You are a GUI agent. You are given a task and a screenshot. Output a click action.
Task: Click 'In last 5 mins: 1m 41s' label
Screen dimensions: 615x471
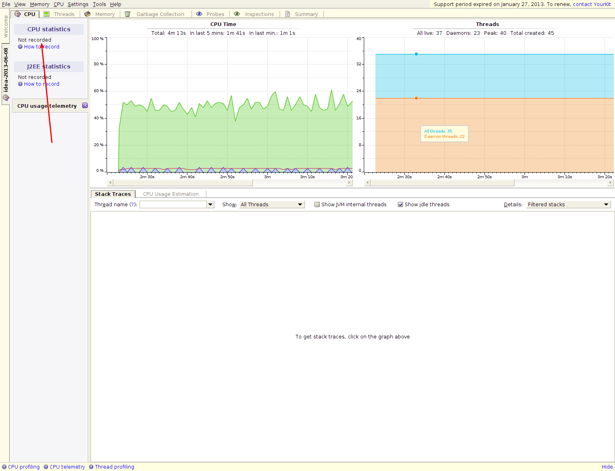pyautogui.click(x=218, y=33)
